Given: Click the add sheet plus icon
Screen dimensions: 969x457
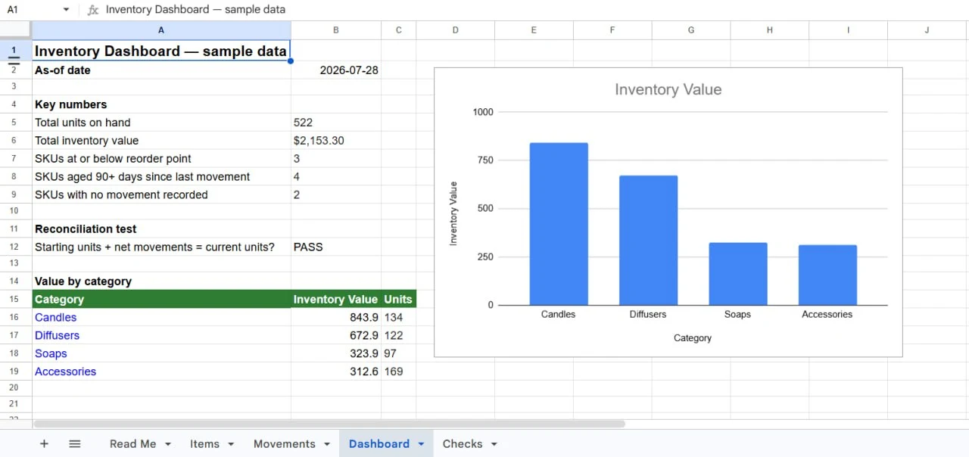Looking at the screenshot, I should coord(44,444).
